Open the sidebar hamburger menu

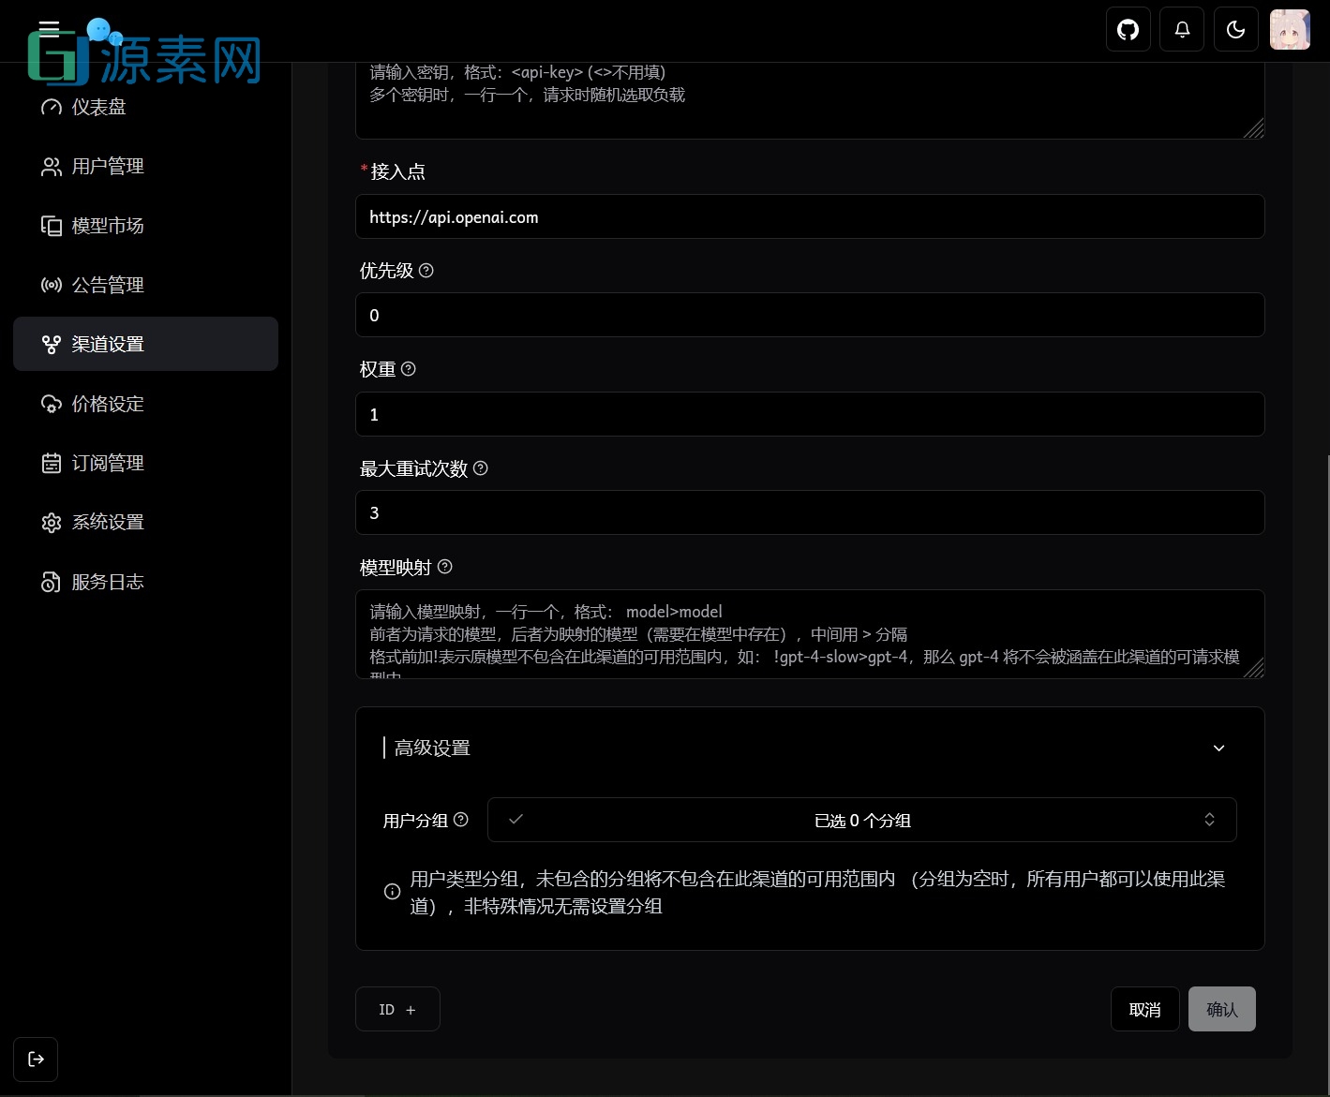[49, 29]
